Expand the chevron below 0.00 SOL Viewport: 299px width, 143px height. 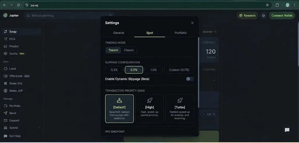(x=214, y=81)
